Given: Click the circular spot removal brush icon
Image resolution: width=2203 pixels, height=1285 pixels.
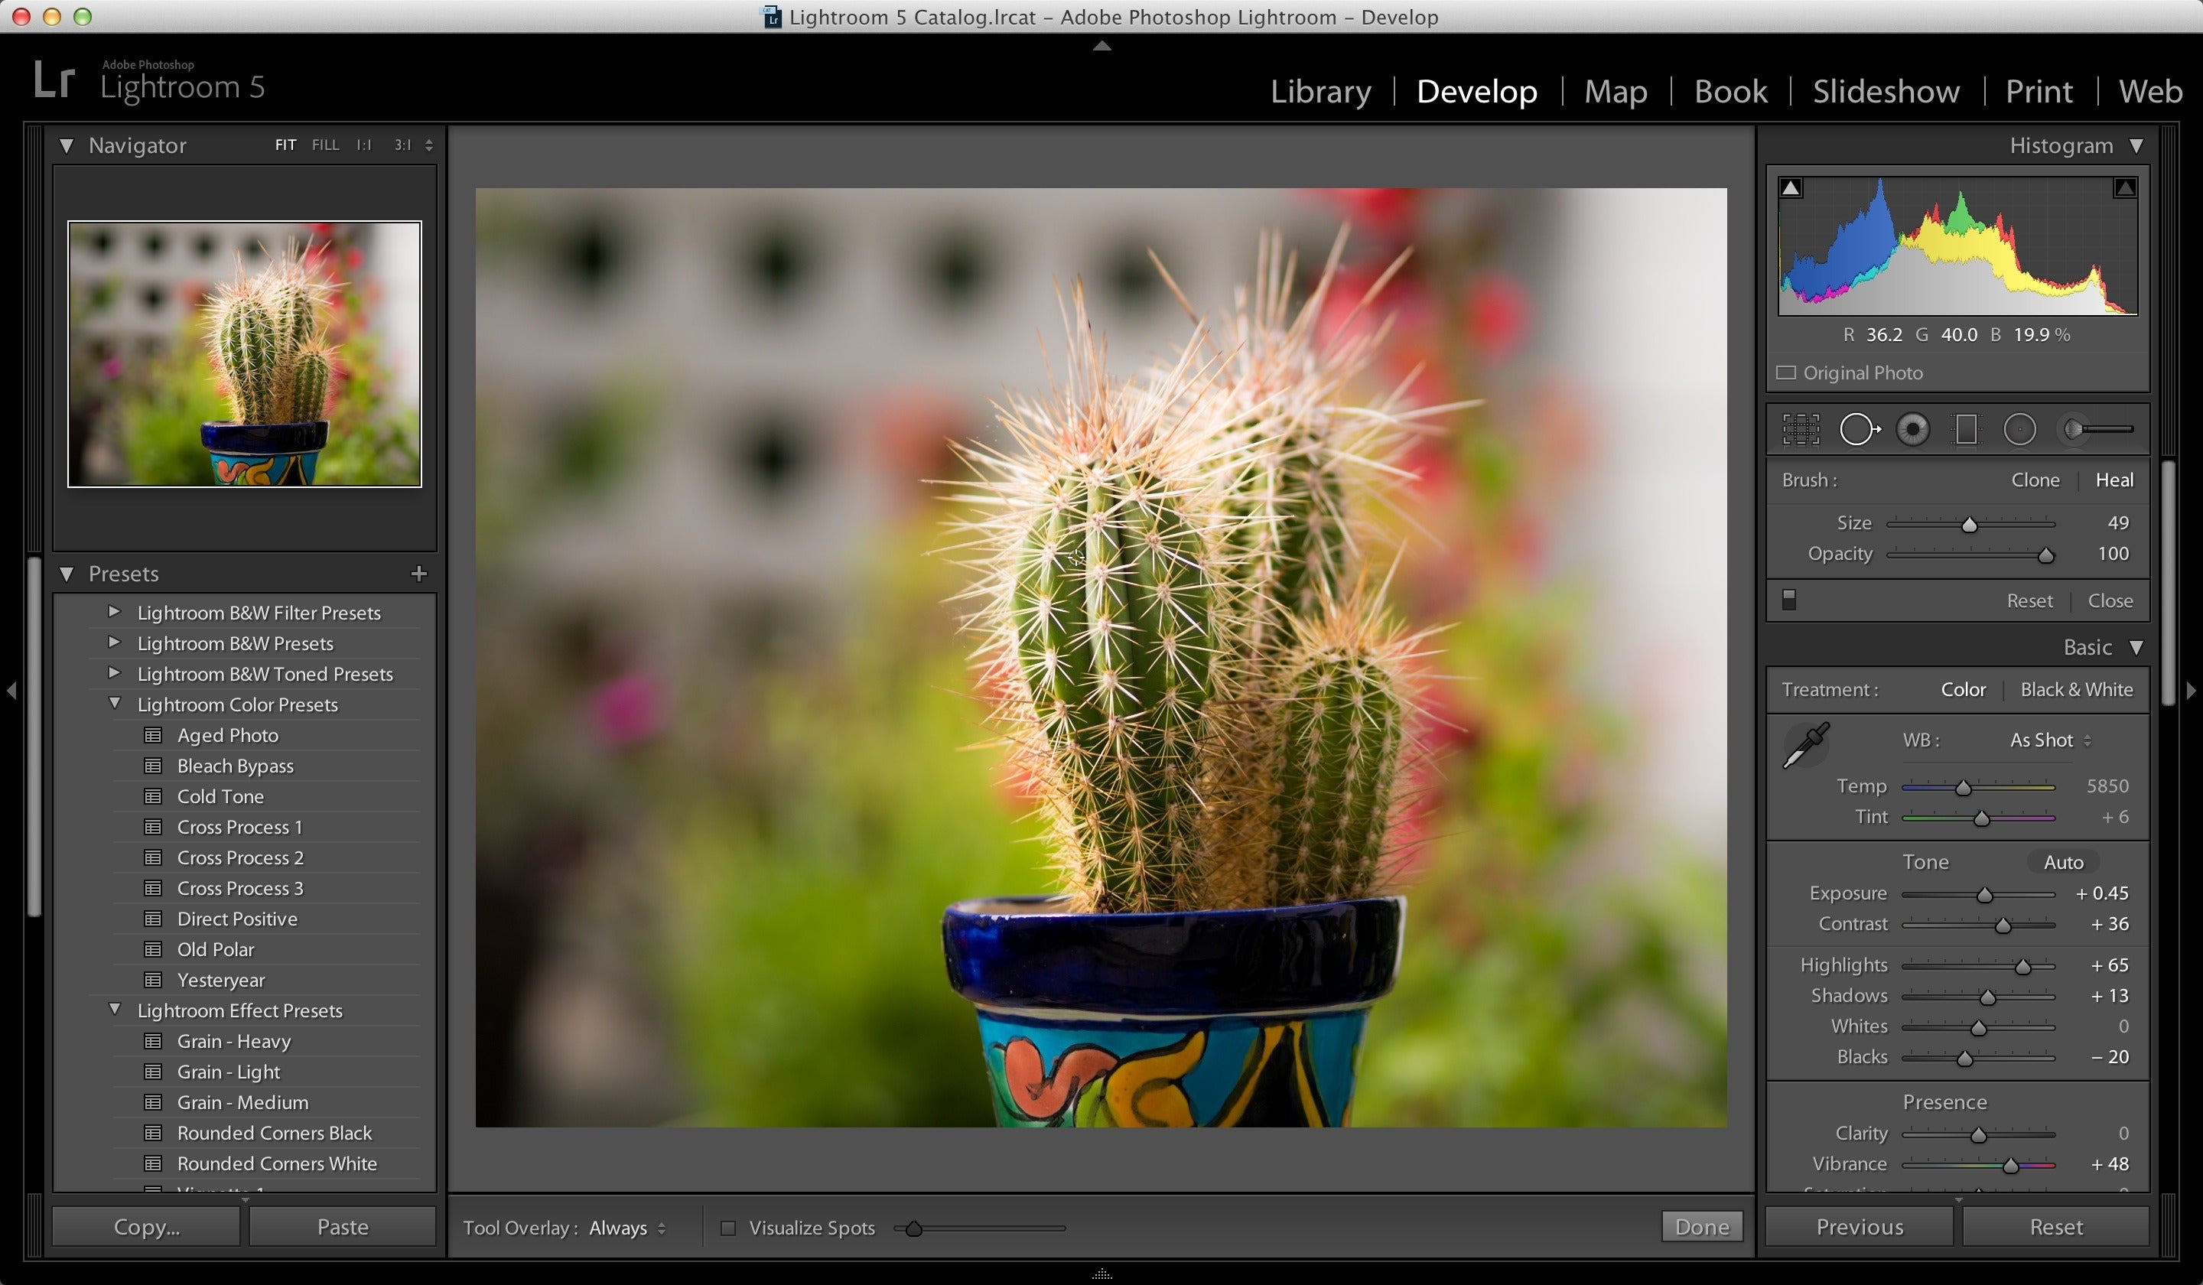Looking at the screenshot, I should coord(1856,430).
